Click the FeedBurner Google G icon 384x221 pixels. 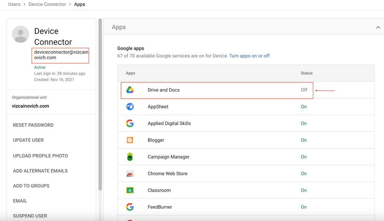point(130,207)
